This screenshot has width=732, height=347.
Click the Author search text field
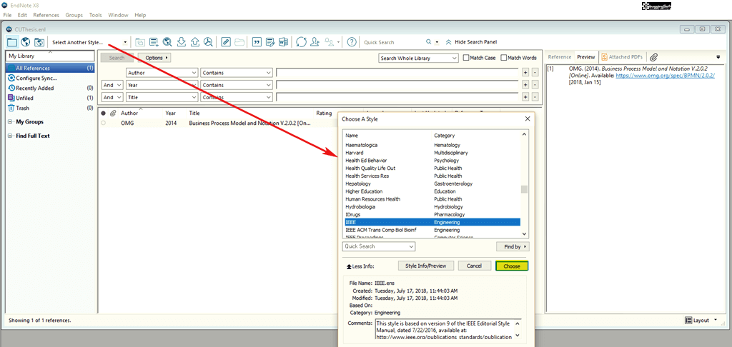coord(397,73)
